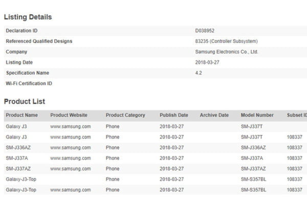Select the Samsung Electronics Co., Ltd. company value
The width and height of the screenshot is (307, 205).
point(227,52)
